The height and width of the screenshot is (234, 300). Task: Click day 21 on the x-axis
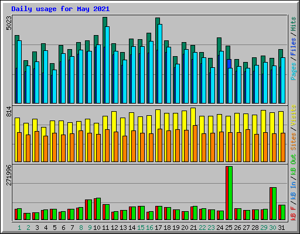[193, 228]
